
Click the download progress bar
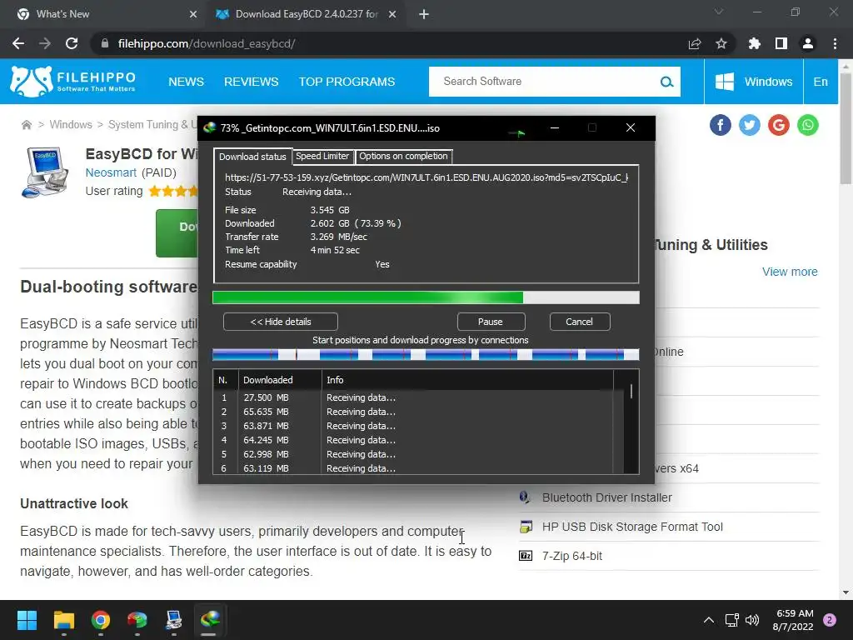click(426, 297)
